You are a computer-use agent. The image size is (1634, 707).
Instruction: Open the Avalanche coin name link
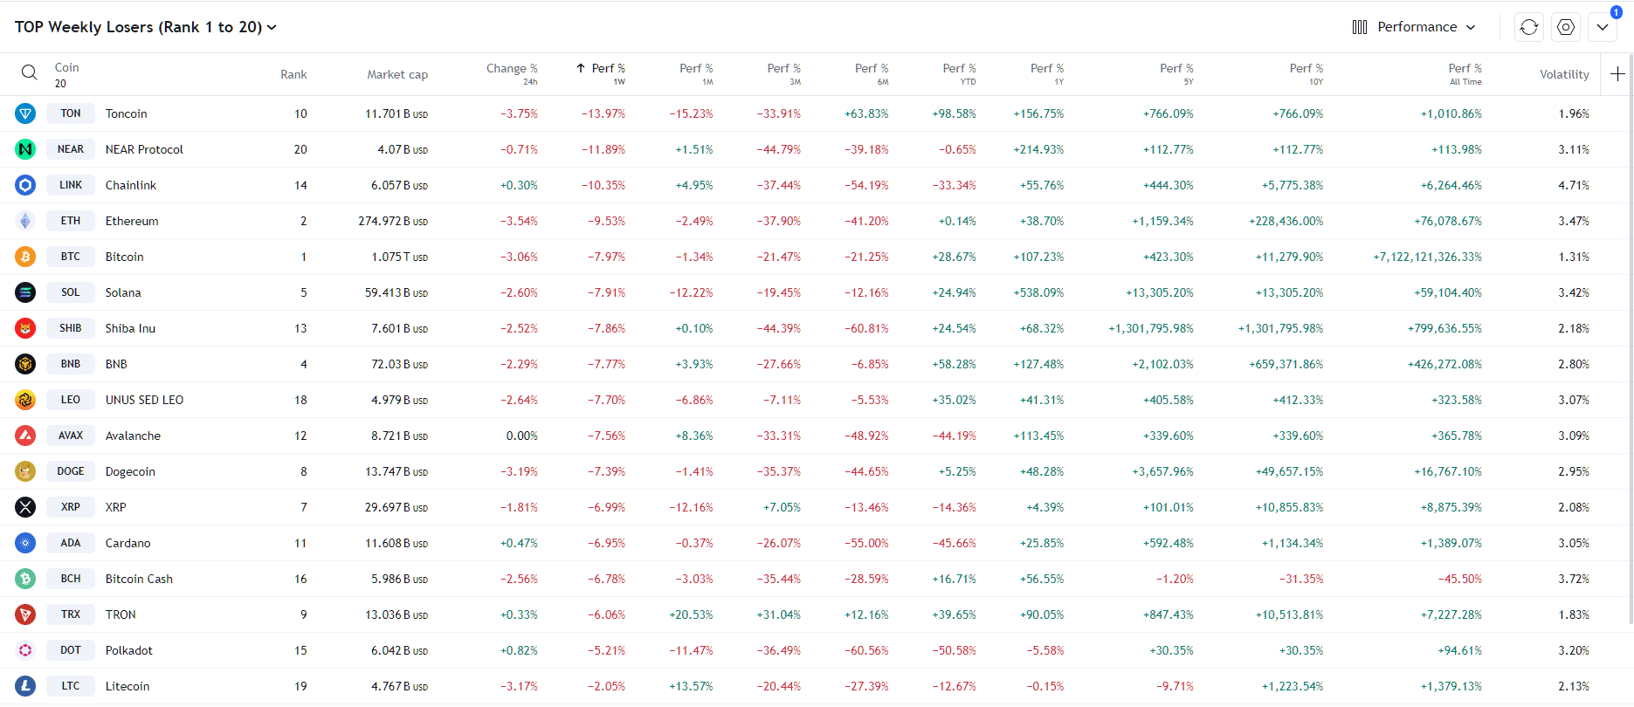tap(133, 436)
